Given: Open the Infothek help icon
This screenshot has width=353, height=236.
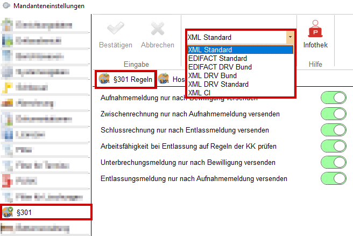Looking at the screenshot, I should pos(315,28).
